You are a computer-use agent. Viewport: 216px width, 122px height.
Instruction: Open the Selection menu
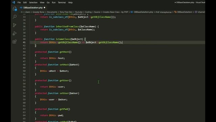tap(33, 2)
